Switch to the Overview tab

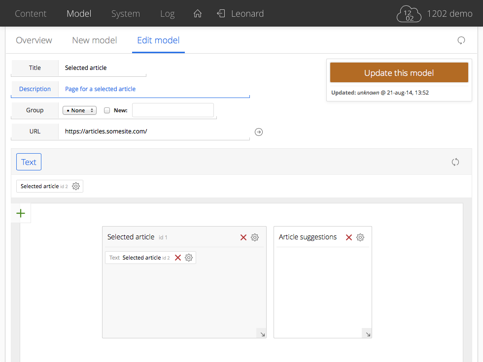(x=34, y=40)
